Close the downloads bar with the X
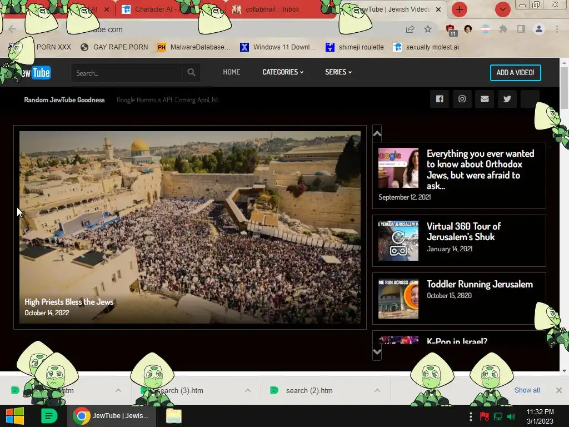 click(559, 390)
